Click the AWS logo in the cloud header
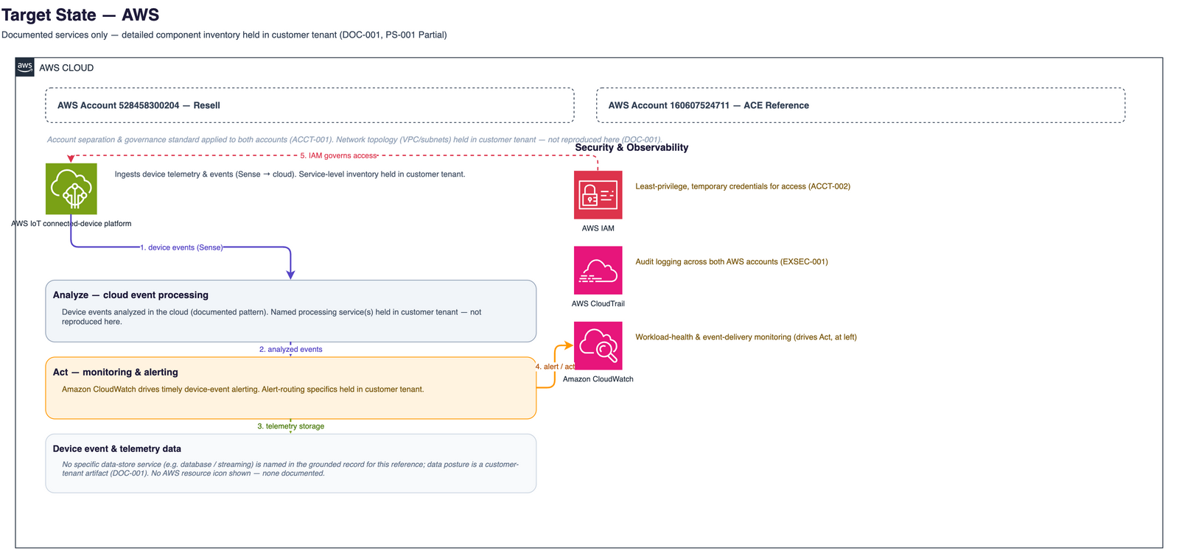The height and width of the screenshot is (550, 1179). coord(25,67)
